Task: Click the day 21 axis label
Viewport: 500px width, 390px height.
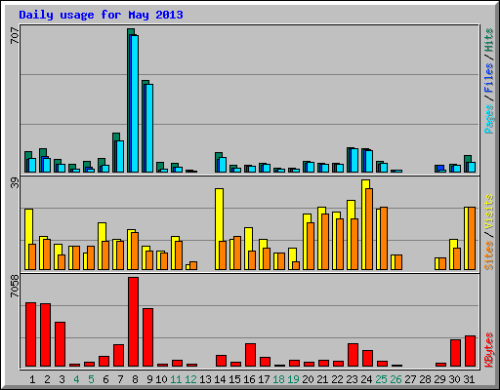Action: (322, 379)
